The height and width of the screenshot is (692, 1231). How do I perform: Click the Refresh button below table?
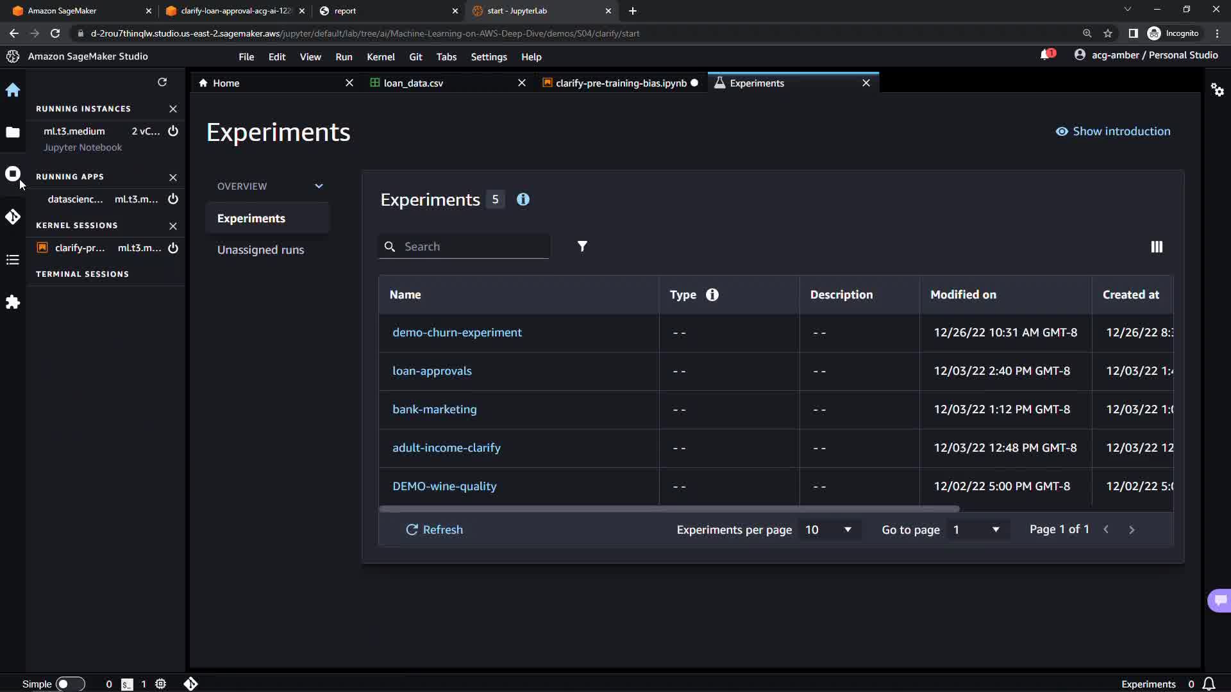click(434, 530)
